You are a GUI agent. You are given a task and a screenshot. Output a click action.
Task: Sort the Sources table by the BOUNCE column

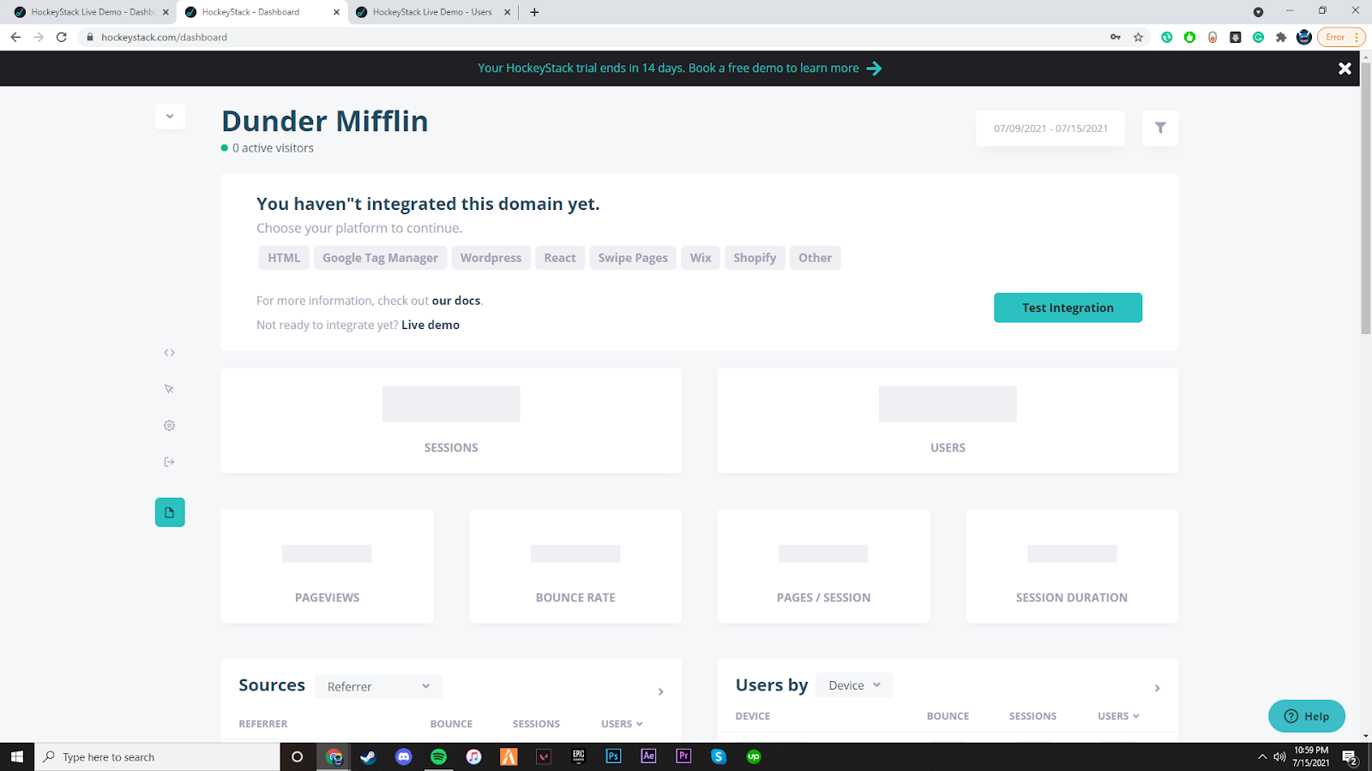451,724
